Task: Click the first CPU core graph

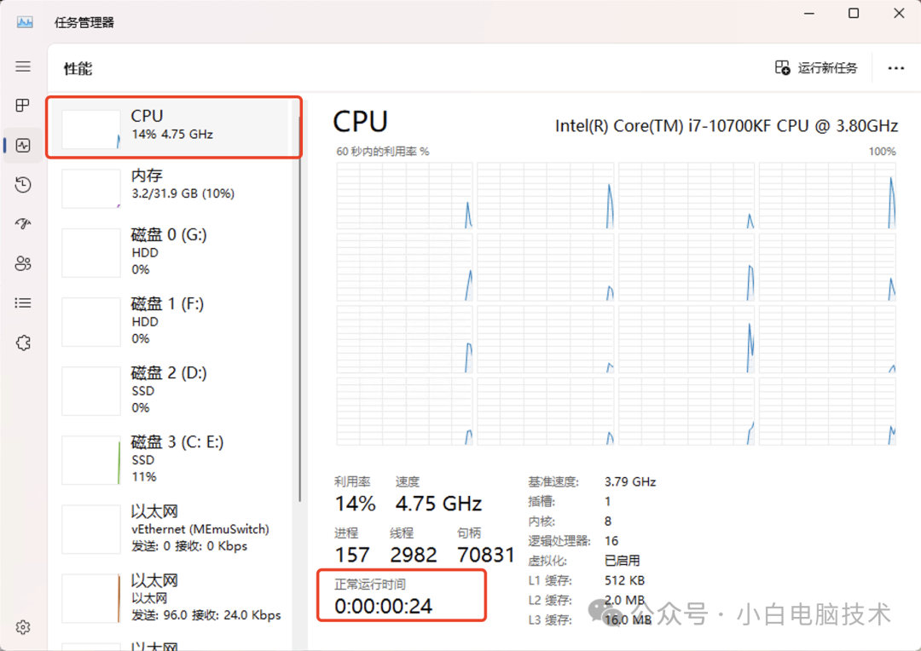Action: click(404, 196)
